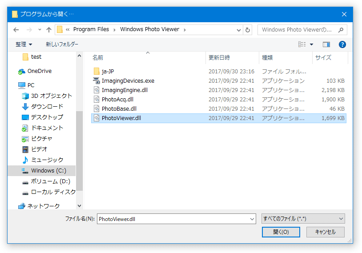Refresh the Windows Photo Viewer folder
The image size is (362, 253).
click(x=248, y=30)
